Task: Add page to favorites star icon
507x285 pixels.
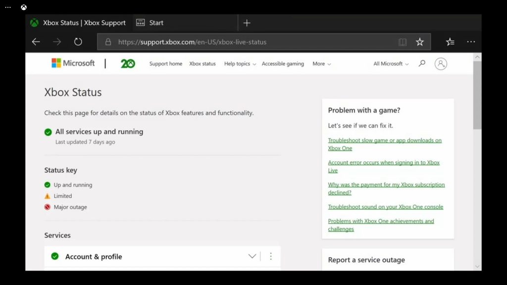Action: click(x=420, y=42)
